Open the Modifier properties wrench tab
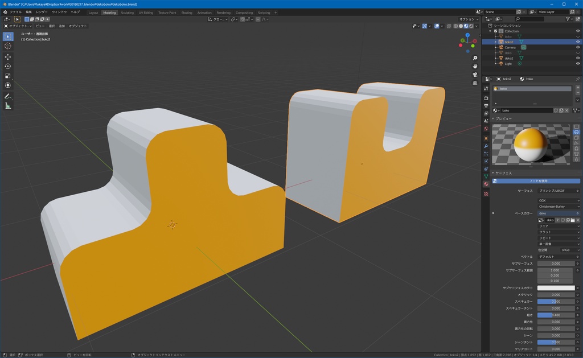 point(487,146)
